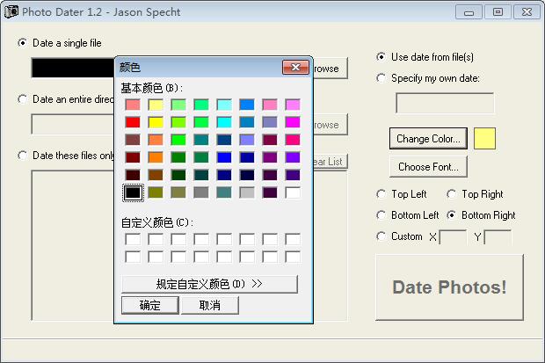Select 'Date an entire directory' radio option

point(23,99)
